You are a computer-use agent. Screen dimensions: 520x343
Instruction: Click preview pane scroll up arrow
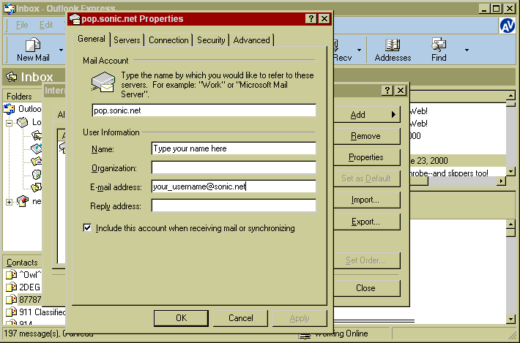pyautogui.click(x=510, y=224)
